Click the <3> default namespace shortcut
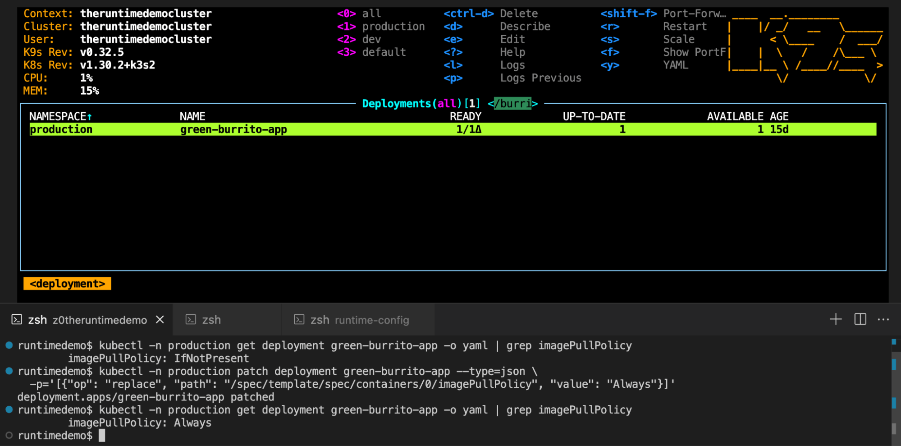Image resolution: width=901 pixels, height=446 pixels. coord(371,52)
